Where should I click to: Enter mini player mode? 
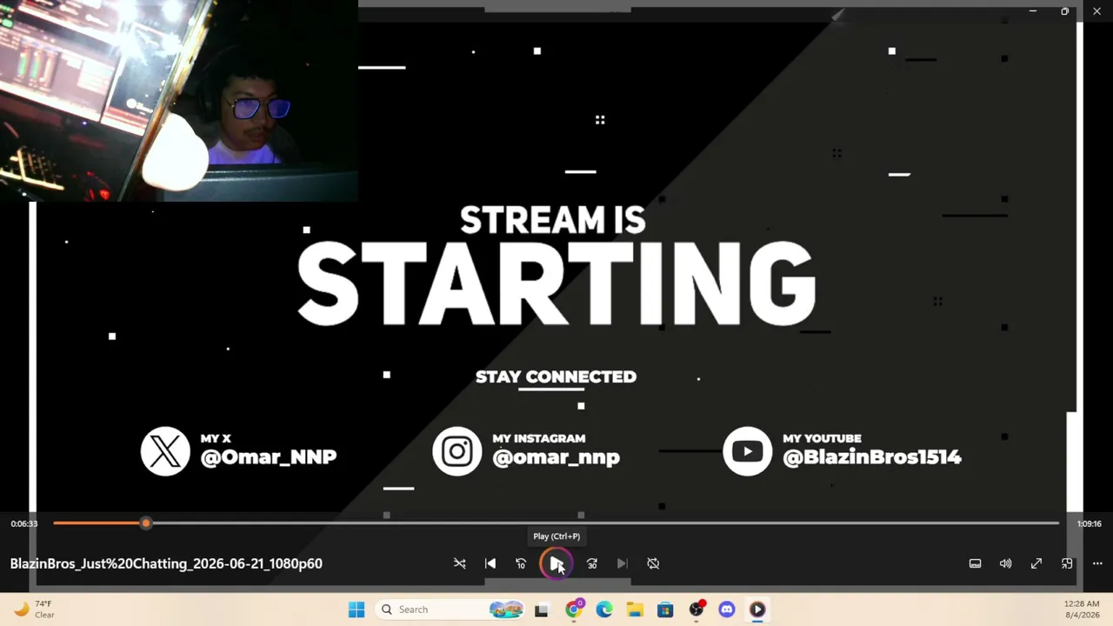click(1067, 563)
